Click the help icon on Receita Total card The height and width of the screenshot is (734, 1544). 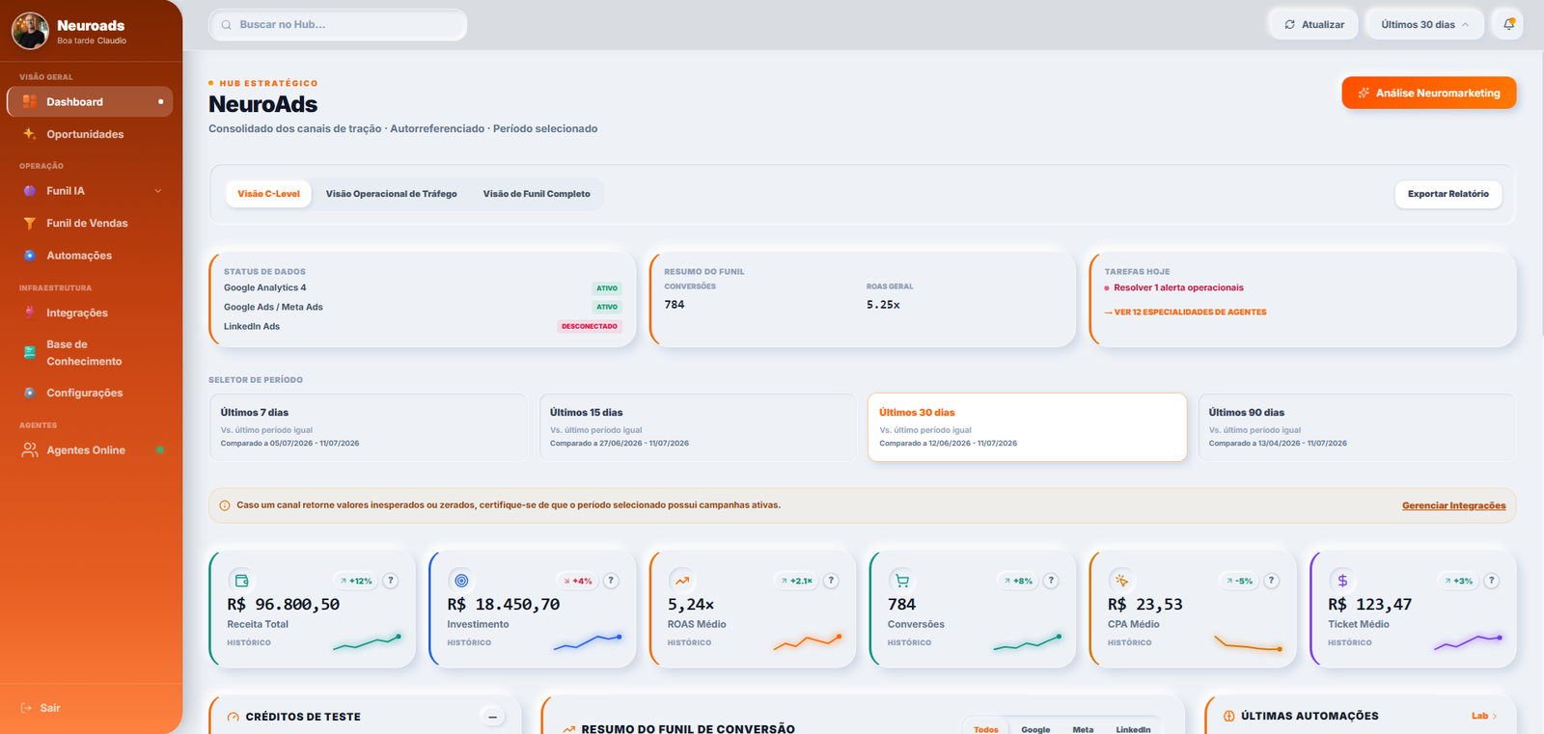391,581
